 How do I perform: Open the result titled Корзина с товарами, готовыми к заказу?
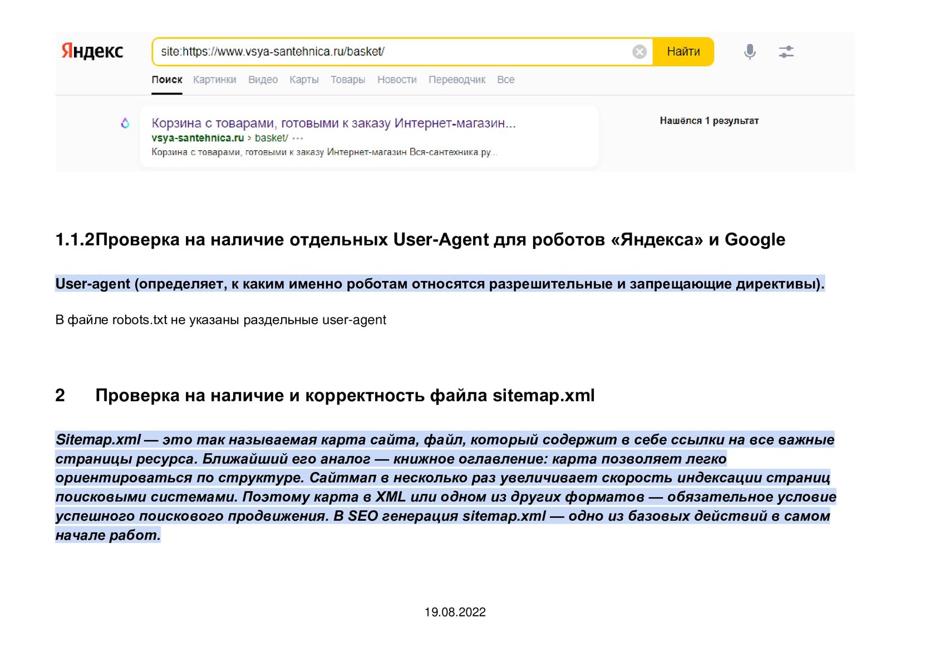click(334, 123)
